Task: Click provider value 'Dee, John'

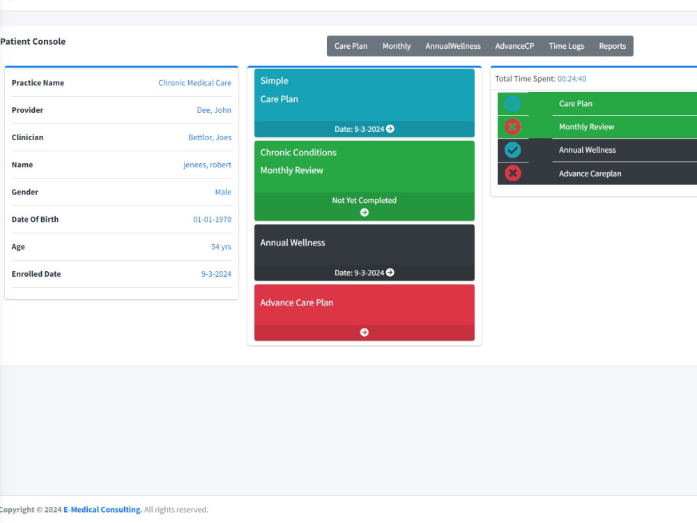Action: 214,110
